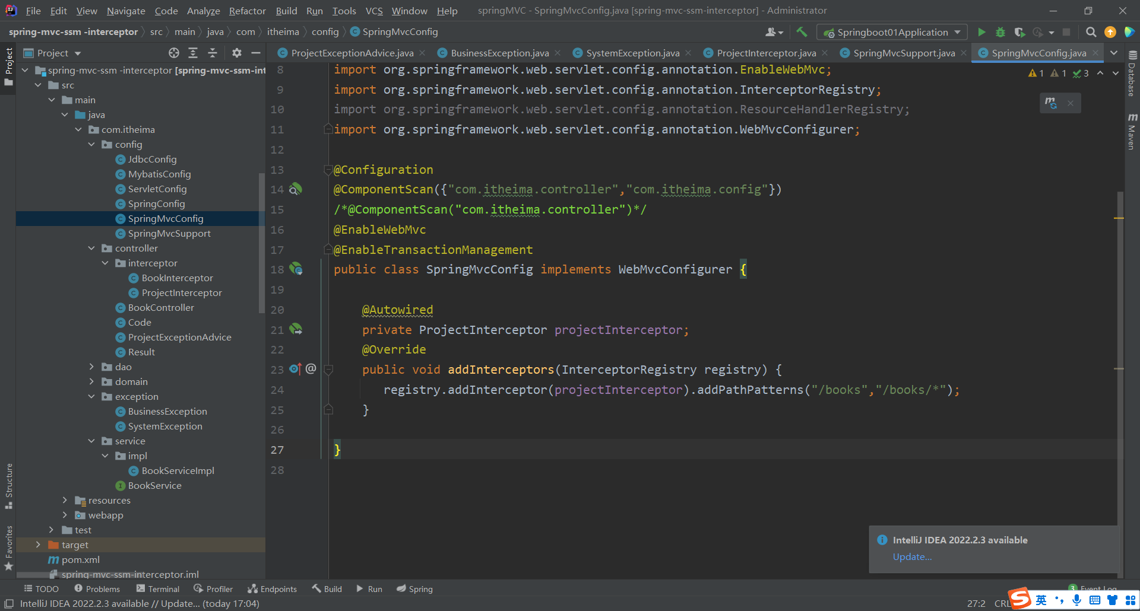Viewport: 1140px width, 611px height.
Task: Click the yellow warning stripe marker on the scrollbar
Action: 1119,218
